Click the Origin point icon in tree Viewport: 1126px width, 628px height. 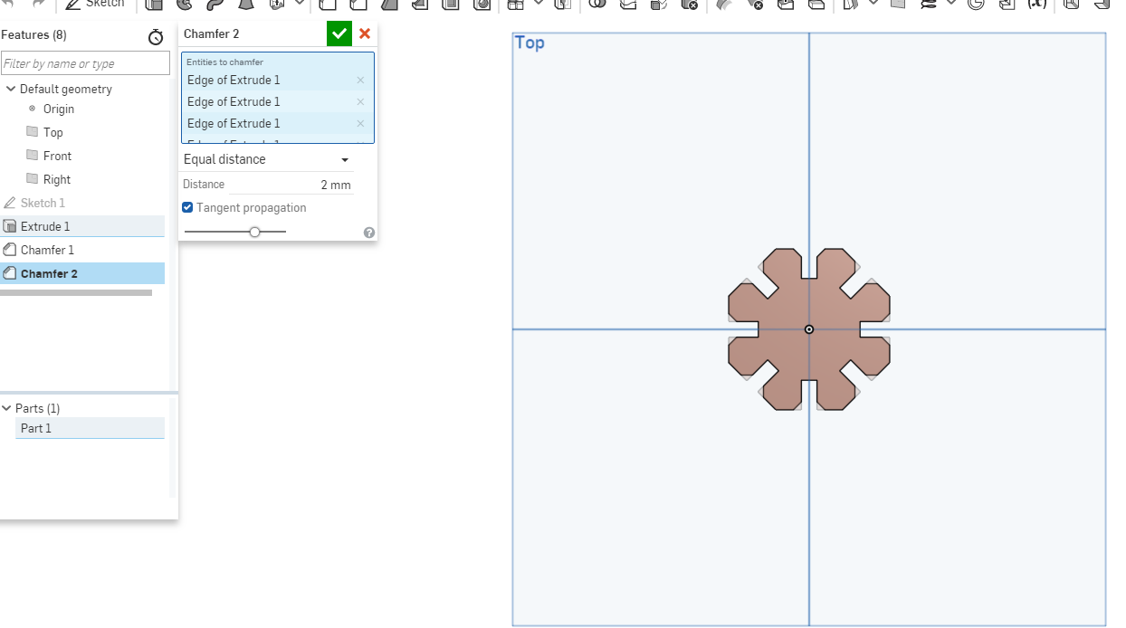(x=33, y=109)
